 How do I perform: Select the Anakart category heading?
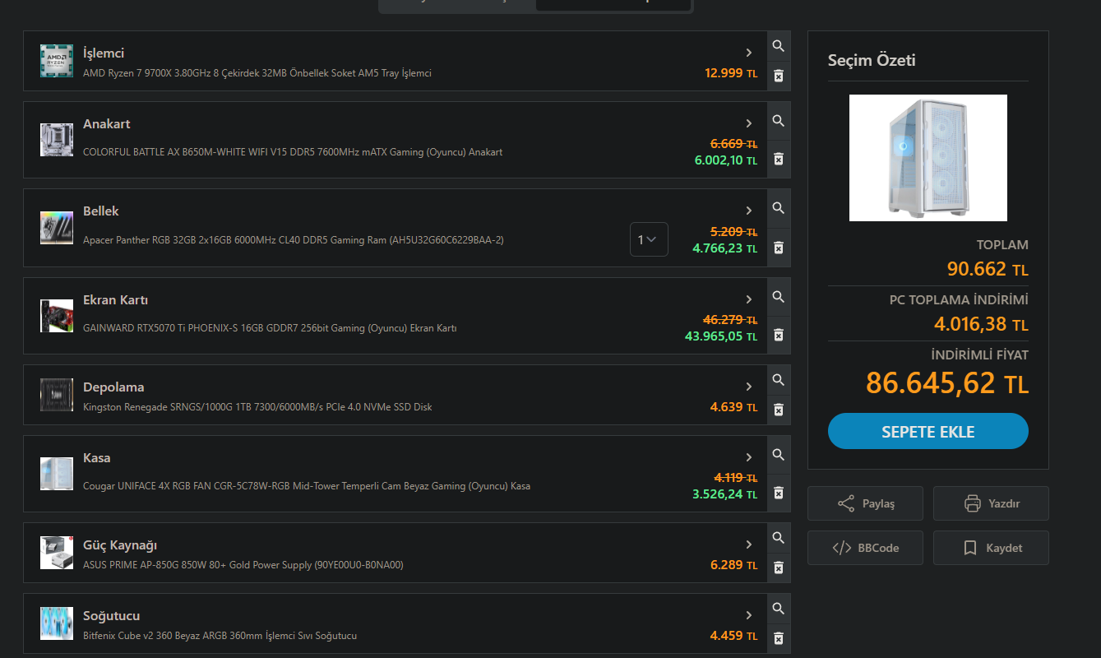pos(107,123)
